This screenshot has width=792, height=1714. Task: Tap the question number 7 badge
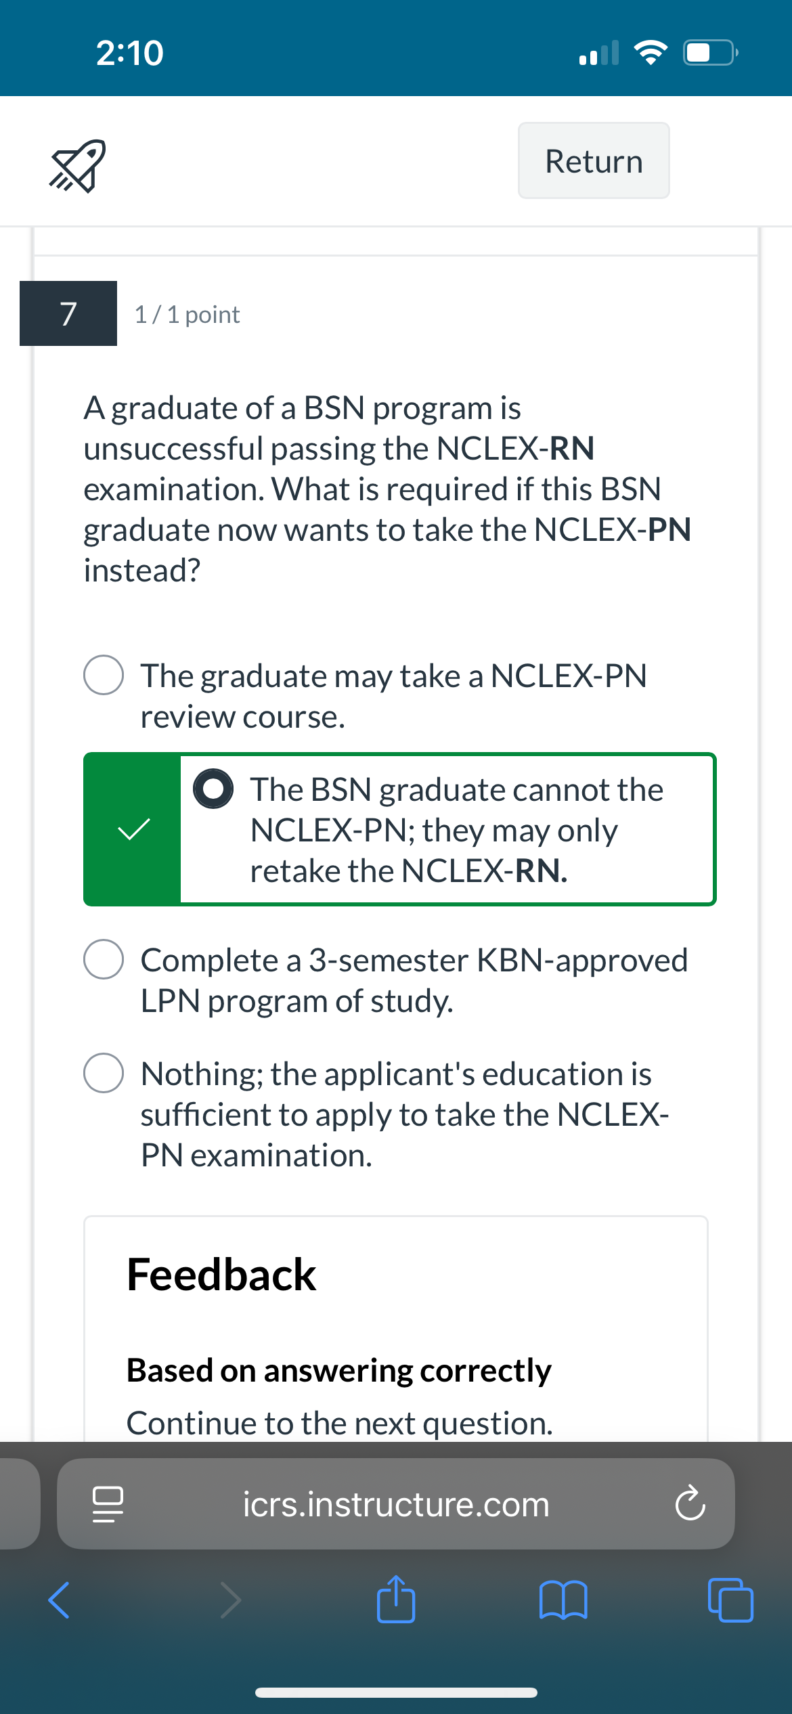[68, 313]
